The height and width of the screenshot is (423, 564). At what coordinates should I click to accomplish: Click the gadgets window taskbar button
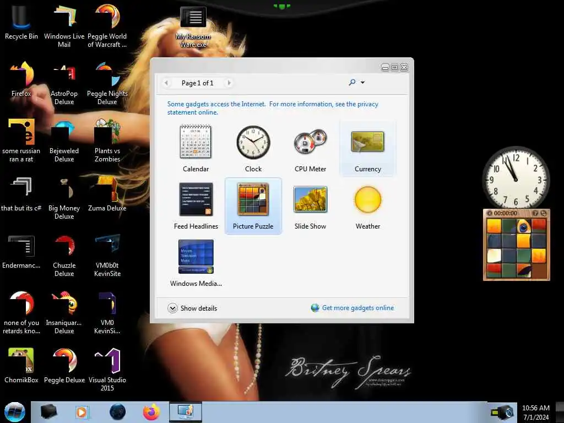pos(186,412)
